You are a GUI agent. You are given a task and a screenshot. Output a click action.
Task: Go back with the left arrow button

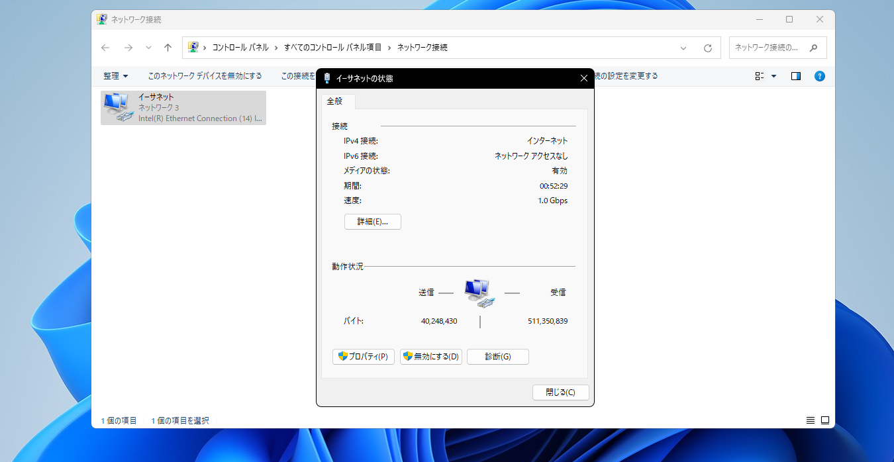tap(105, 48)
